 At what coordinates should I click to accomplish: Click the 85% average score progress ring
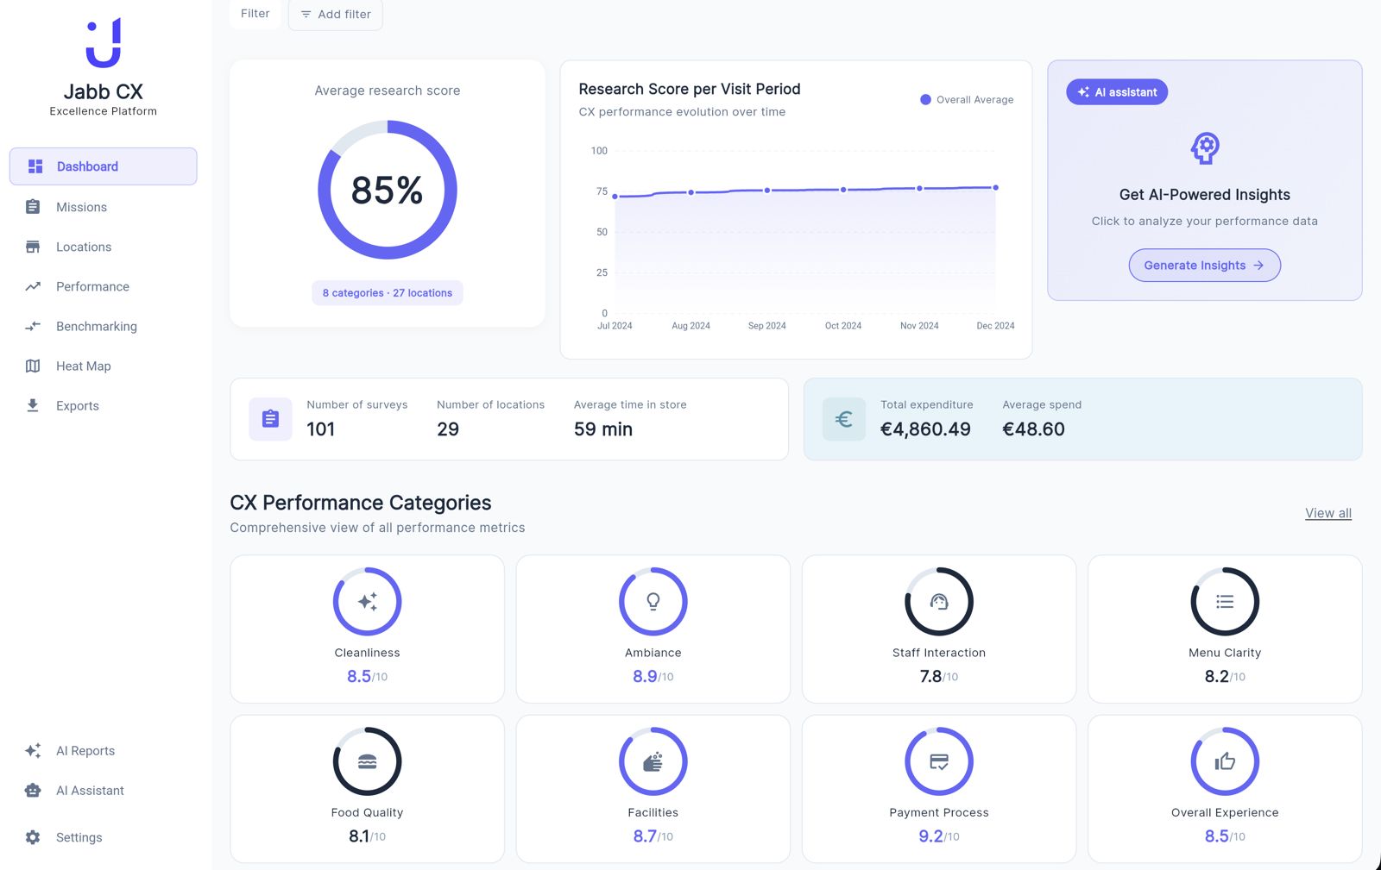tap(388, 190)
